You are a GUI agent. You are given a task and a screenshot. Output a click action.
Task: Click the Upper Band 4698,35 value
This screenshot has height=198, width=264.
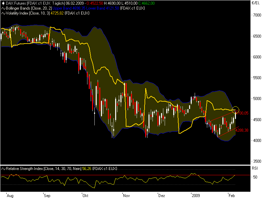69,8
